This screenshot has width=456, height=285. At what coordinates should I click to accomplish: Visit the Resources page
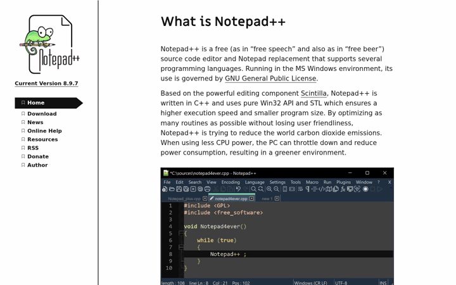tap(42, 139)
